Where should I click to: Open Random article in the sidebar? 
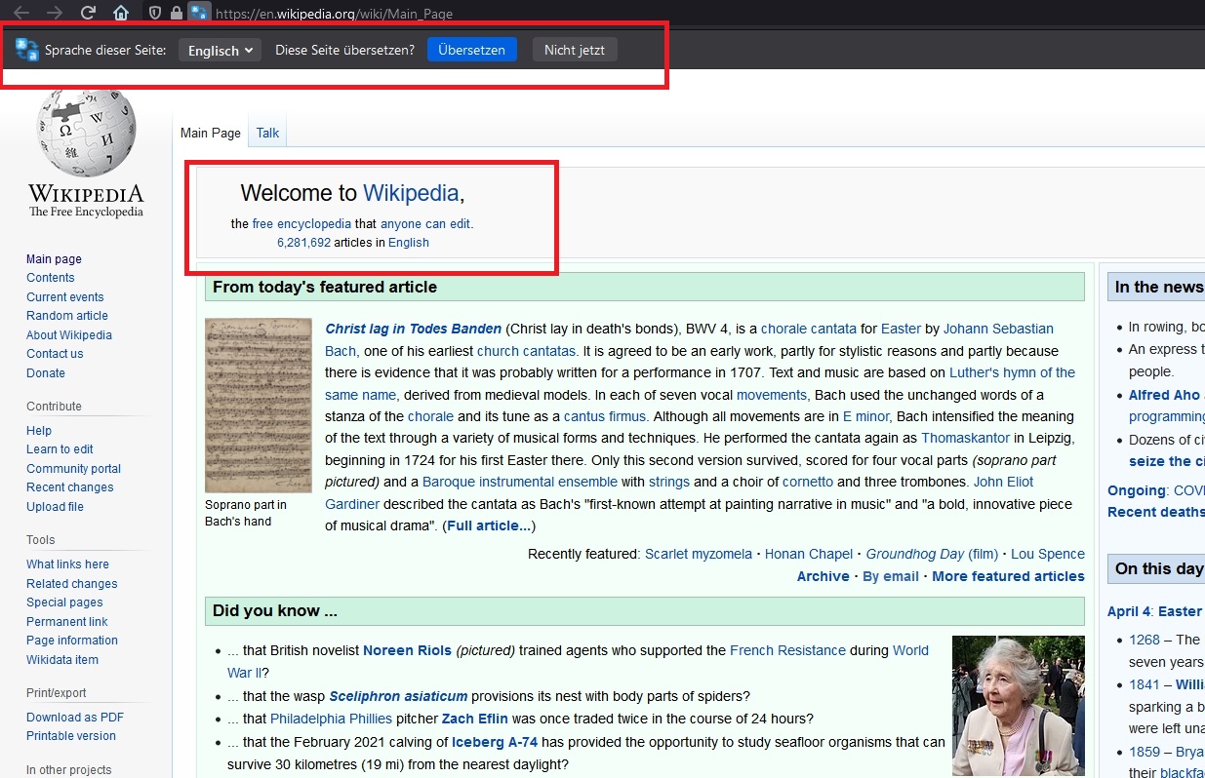click(67, 316)
